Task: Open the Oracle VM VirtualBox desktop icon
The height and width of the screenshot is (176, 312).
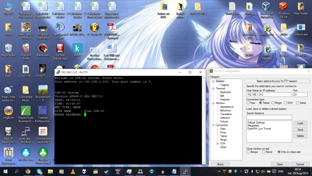Action: (x=267, y=10)
